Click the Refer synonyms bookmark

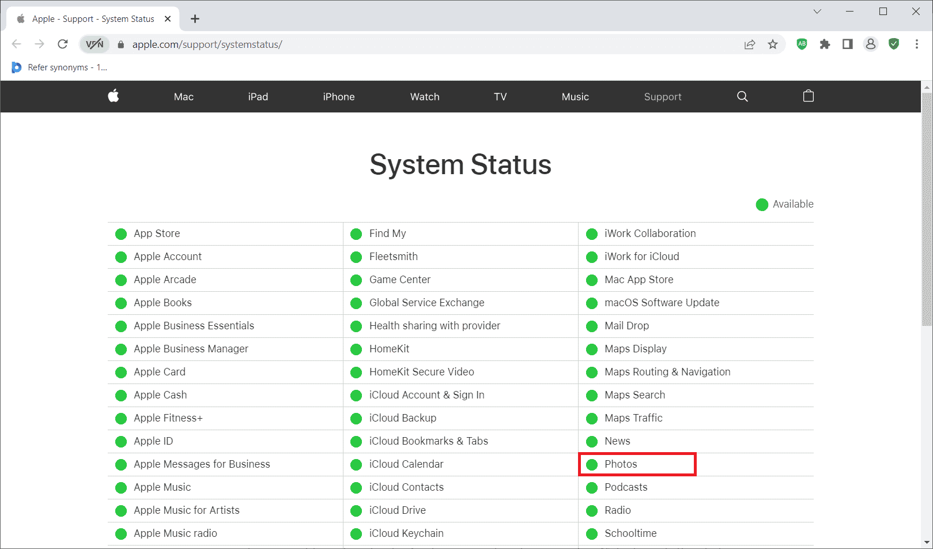point(59,67)
